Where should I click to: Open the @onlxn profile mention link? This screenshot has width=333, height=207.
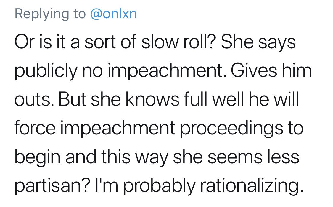[114, 14]
